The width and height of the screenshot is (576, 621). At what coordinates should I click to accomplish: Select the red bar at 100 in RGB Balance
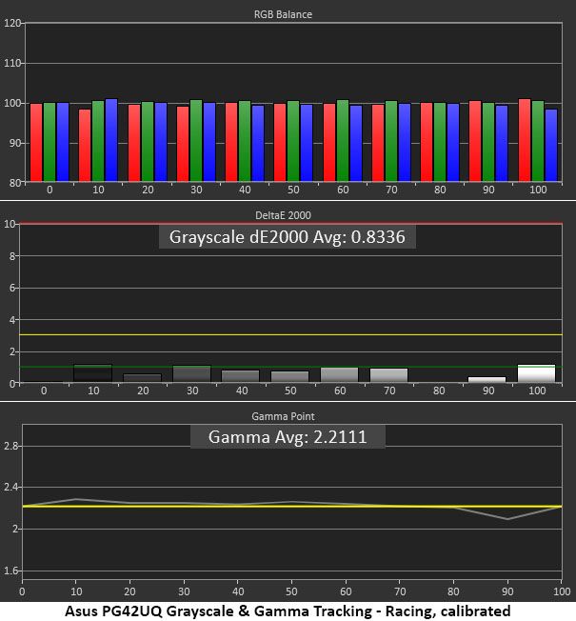tap(525, 140)
